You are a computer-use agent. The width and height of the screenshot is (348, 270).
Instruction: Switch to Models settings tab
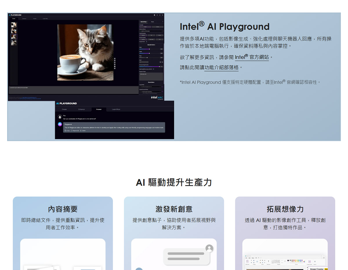(x=153, y=22)
